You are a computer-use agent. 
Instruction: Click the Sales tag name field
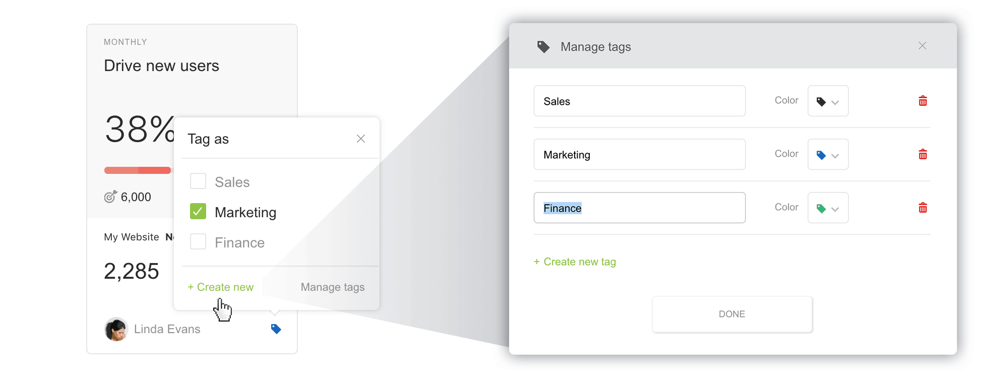[x=639, y=101]
